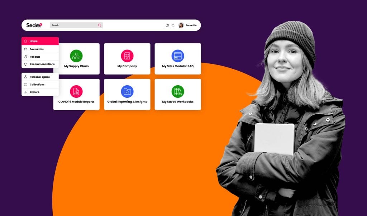Click the Global Reporting & Insights folder icon
367x216 pixels.
(x=127, y=91)
